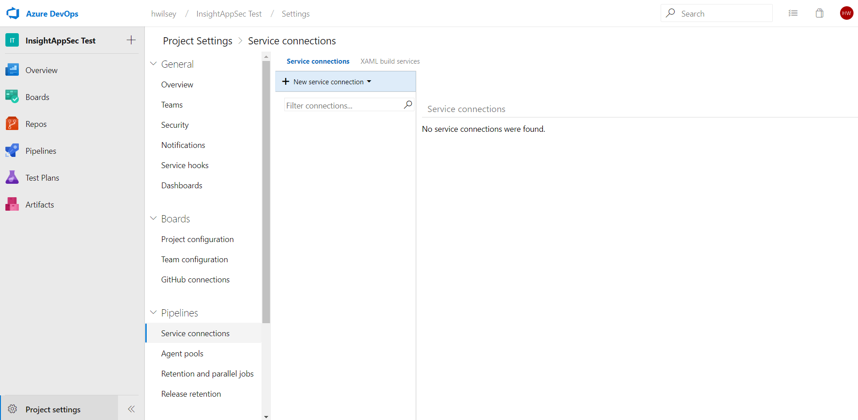The width and height of the screenshot is (858, 420).
Task: Click the marketplace shopping bag icon
Action: click(x=819, y=13)
